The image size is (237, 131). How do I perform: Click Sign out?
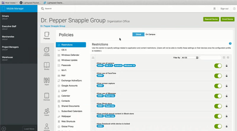[x=224, y=9]
